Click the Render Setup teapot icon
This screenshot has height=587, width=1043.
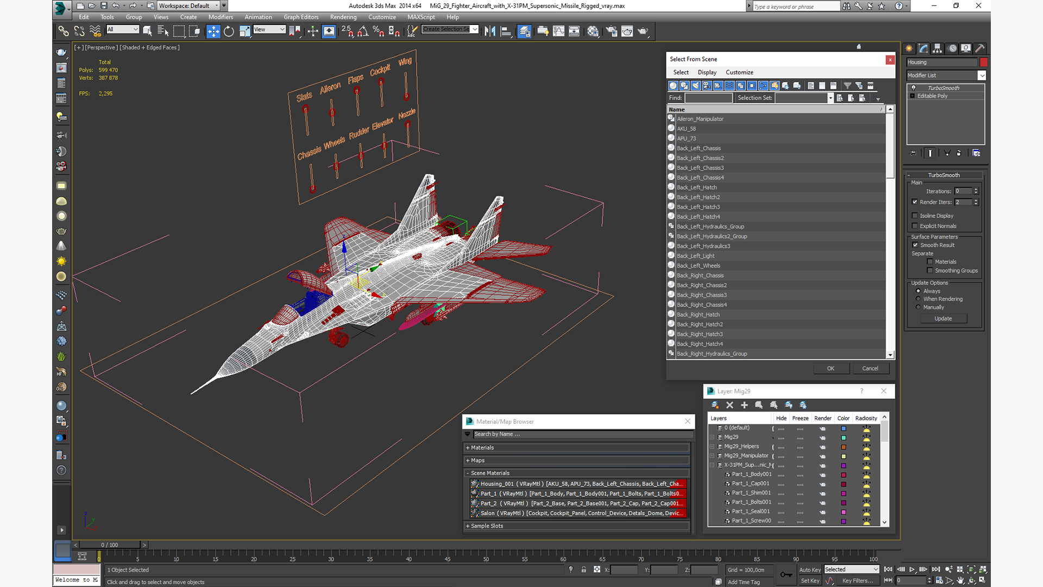tap(612, 31)
